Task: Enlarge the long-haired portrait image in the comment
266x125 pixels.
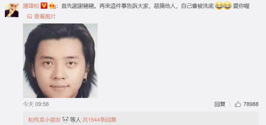Action: 60,61
